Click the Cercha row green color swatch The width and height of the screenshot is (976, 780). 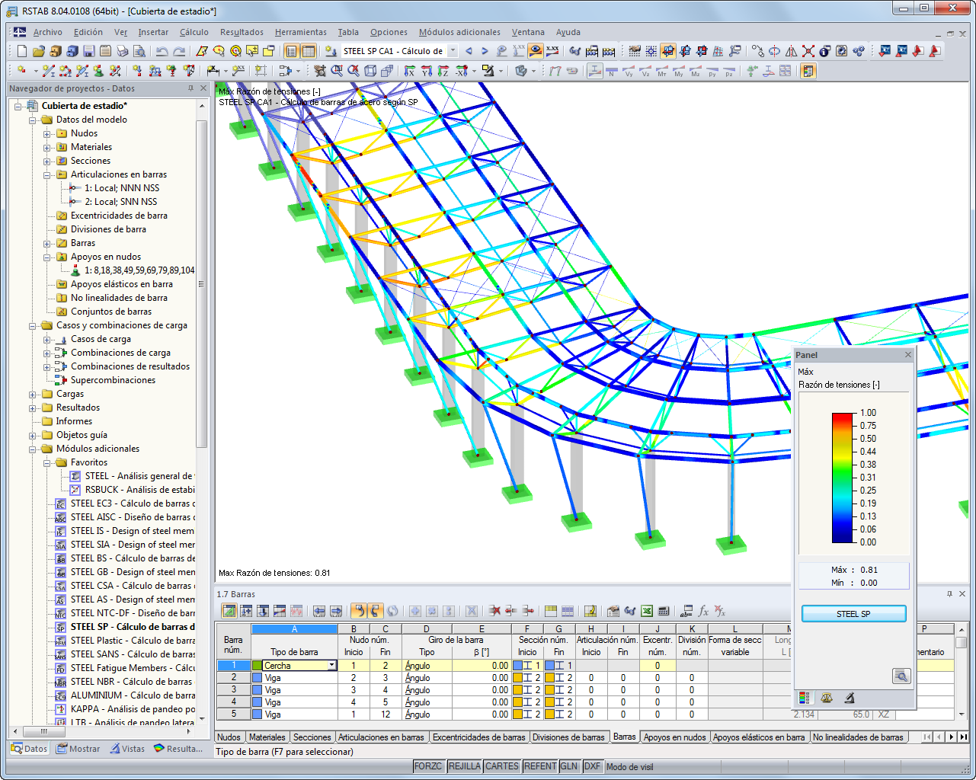pyautogui.click(x=257, y=666)
